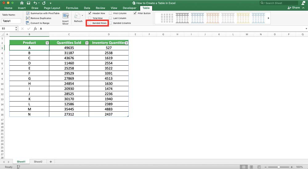This screenshot has height=169, width=308.
Task: Click the Undo arrow icon
Action: [x=35, y=3]
